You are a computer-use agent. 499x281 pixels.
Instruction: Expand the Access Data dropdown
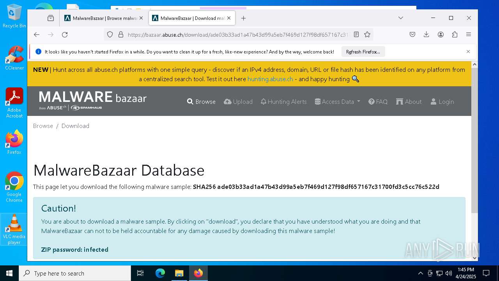pos(338,101)
